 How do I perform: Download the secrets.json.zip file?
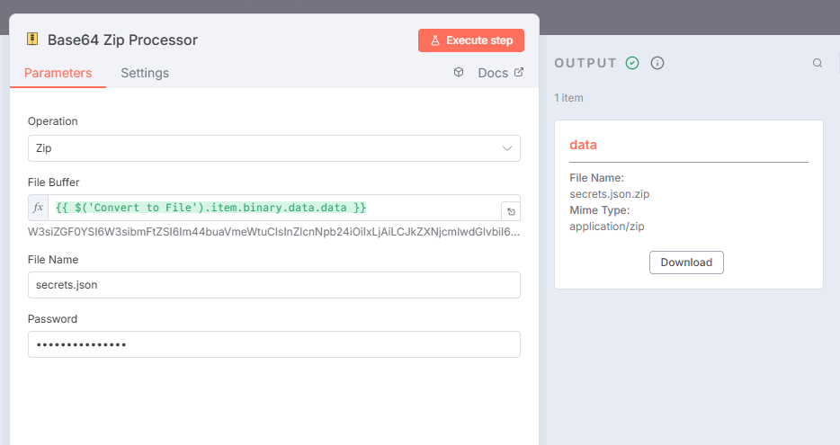686,263
